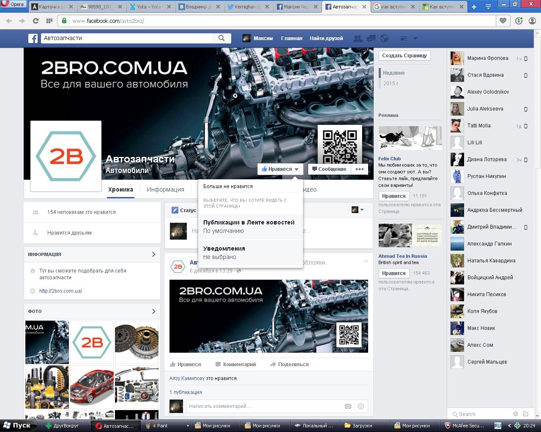Start new chat message compose icon
541x432 pixels.
pos(526,414)
